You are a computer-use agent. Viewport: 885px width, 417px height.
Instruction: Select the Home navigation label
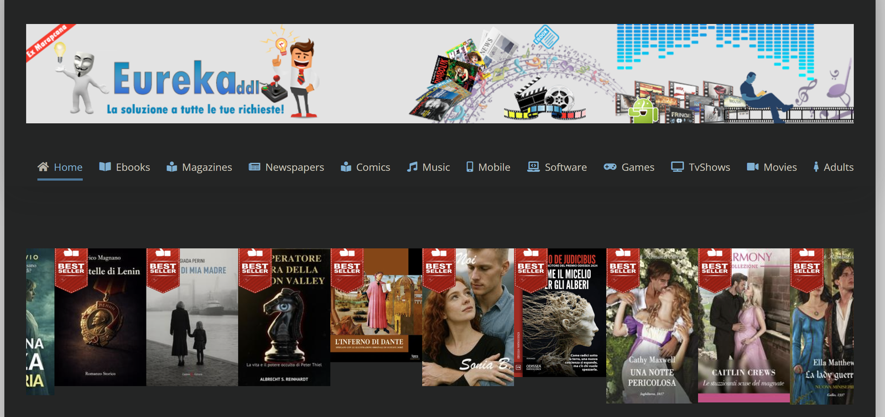pyautogui.click(x=68, y=167)
